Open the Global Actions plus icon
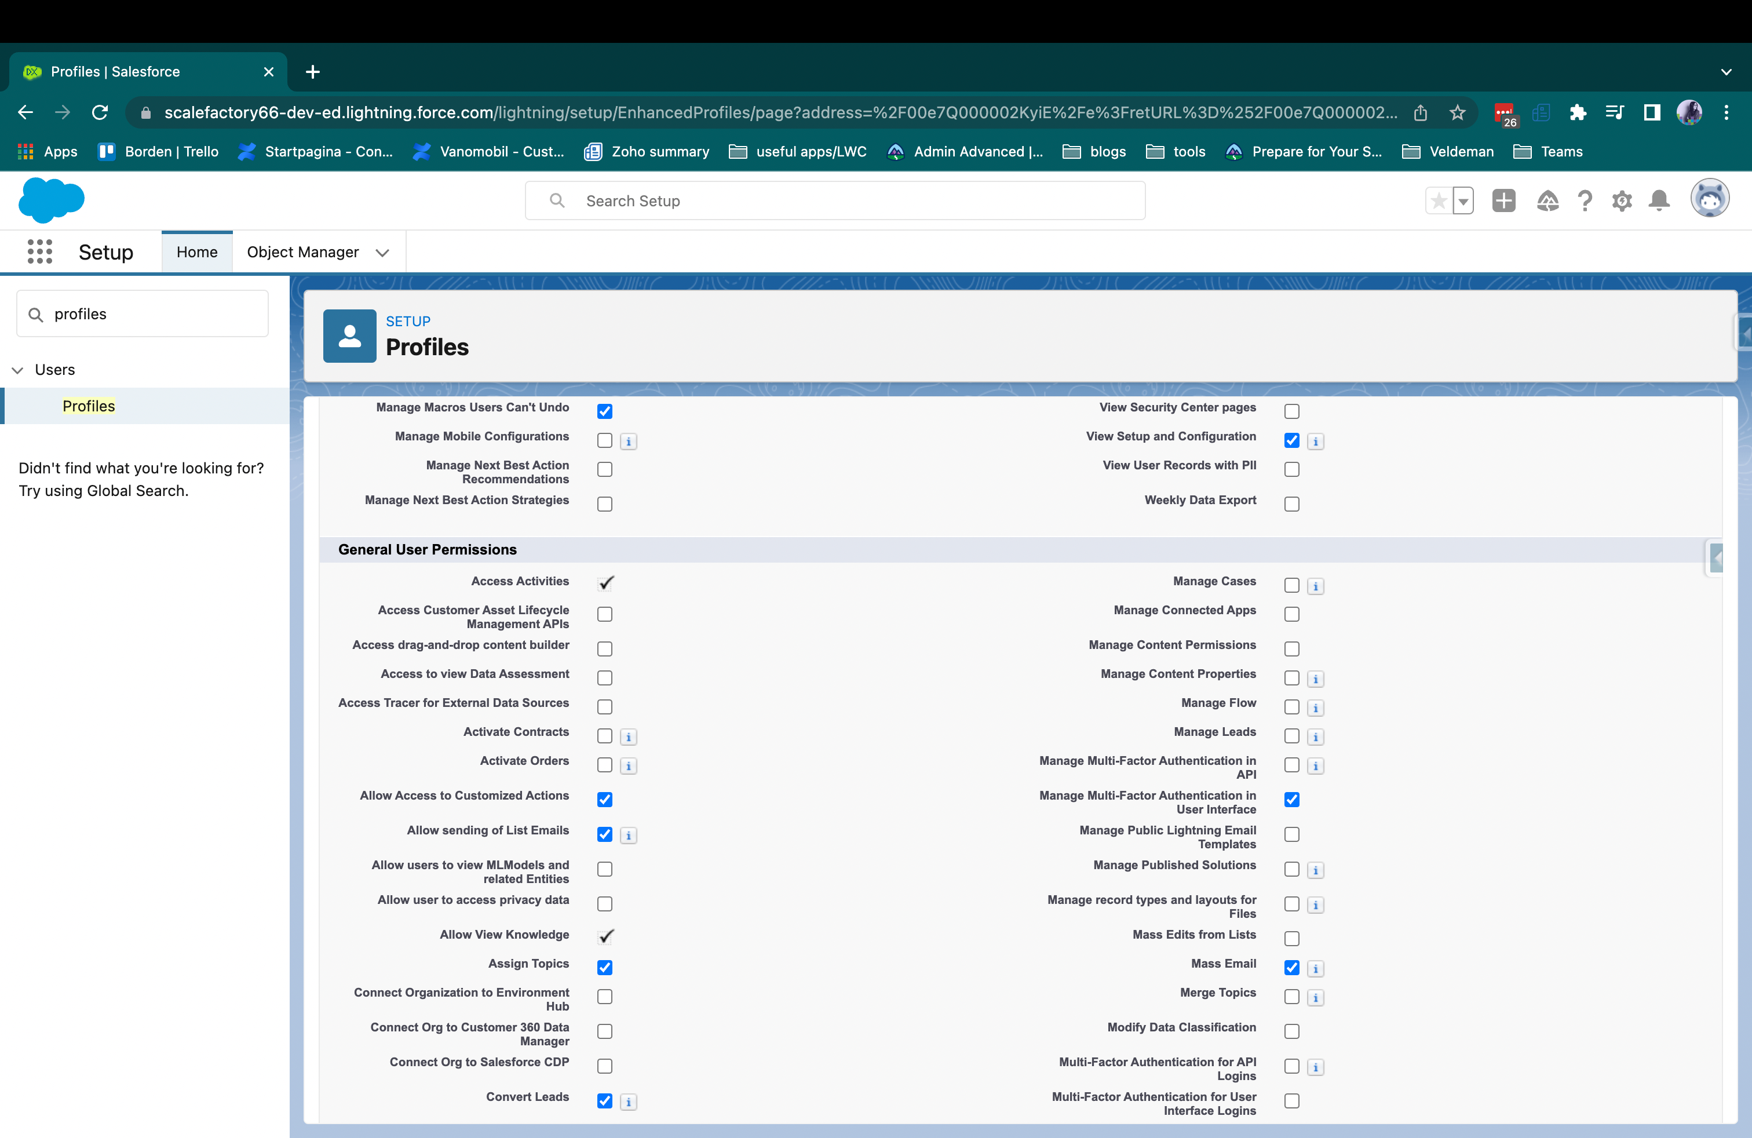 click(1504, 200)
